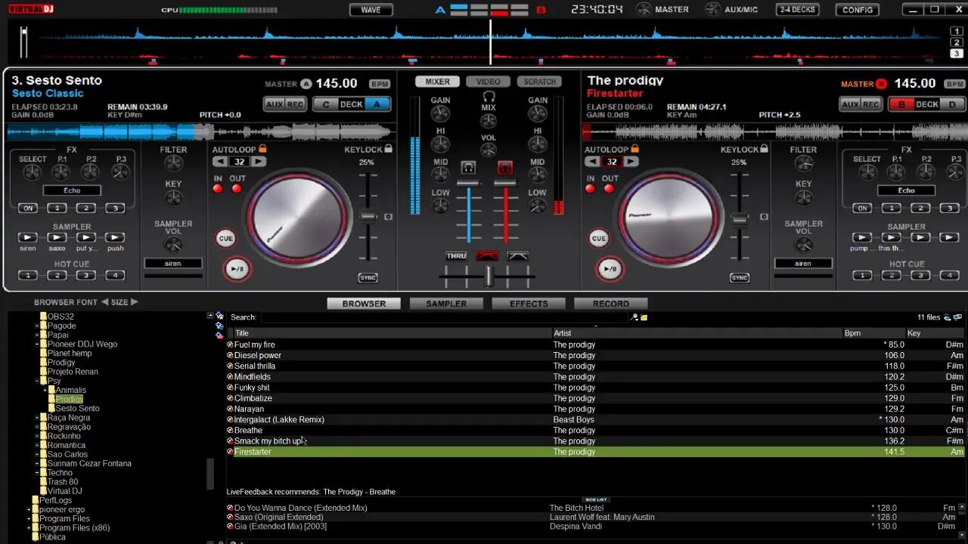Increase left deck autoloop length
This screenshot has width=968, height=544.
point(259,162)
